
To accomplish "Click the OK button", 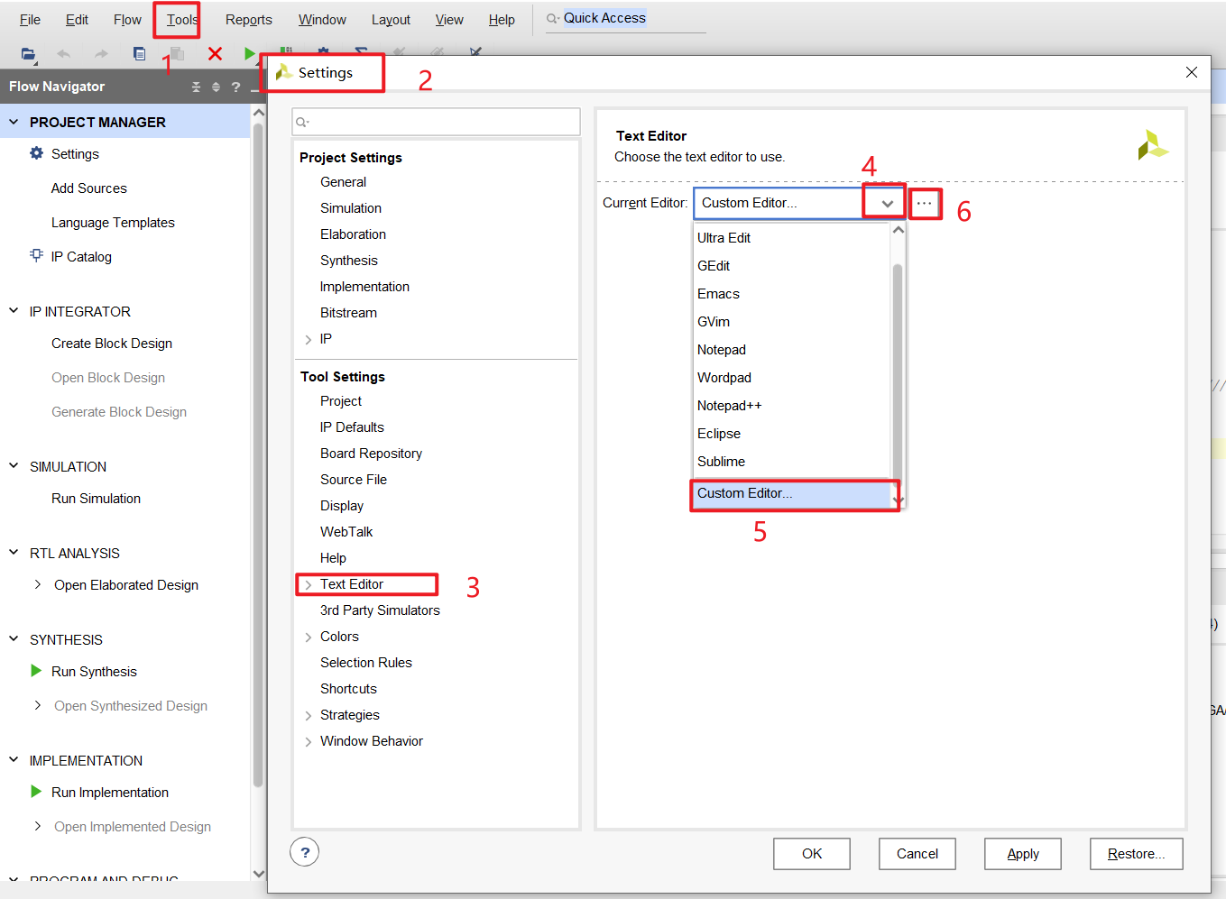I will click(x=812, y=854).
